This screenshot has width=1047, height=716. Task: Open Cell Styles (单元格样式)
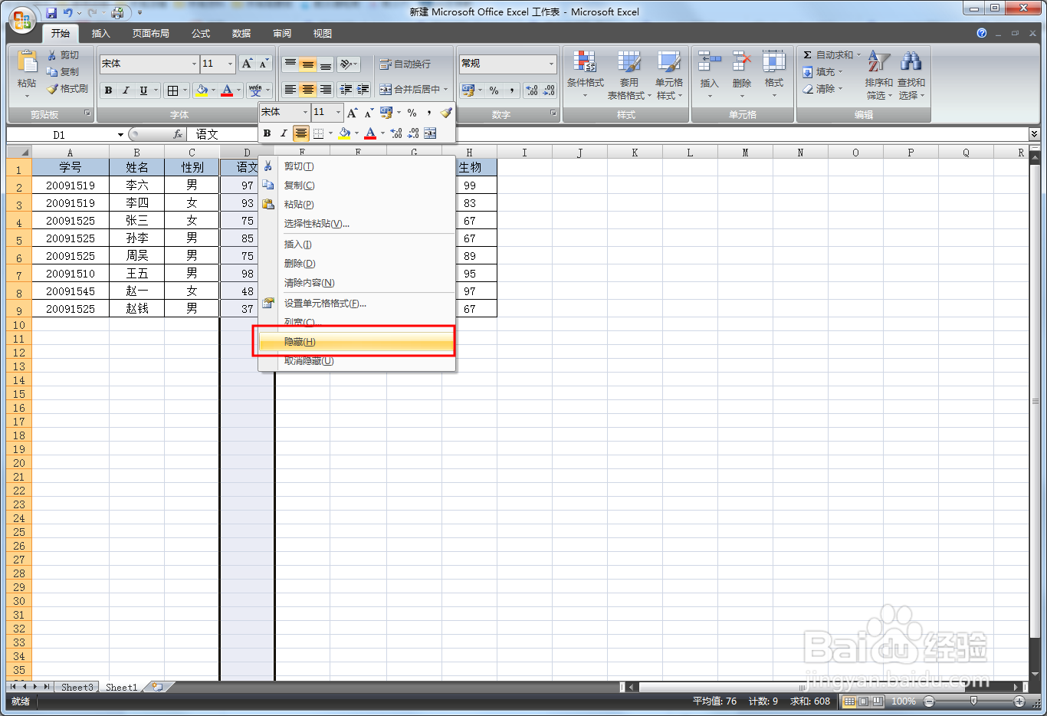pos(668,75)
